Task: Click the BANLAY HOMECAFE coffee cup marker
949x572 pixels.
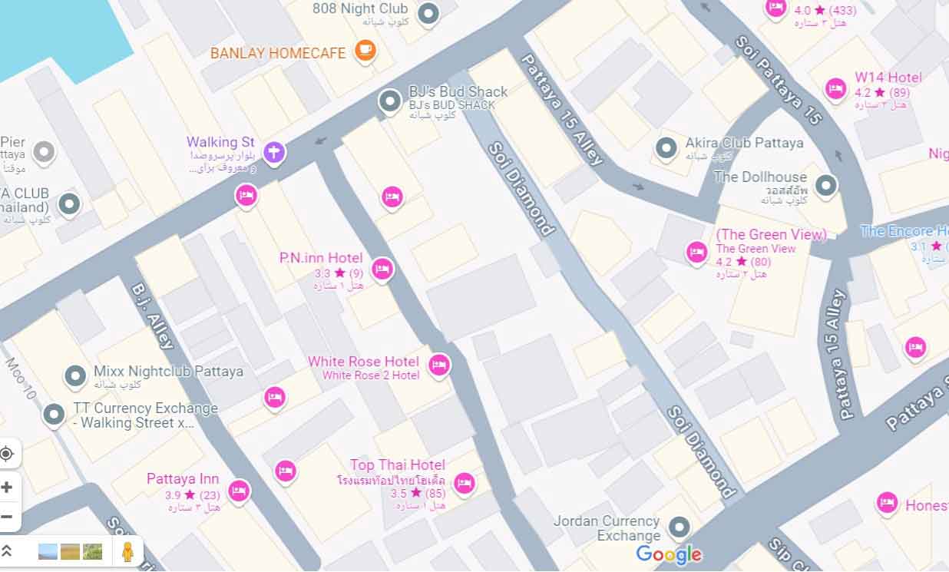Action: pos(365,51)
